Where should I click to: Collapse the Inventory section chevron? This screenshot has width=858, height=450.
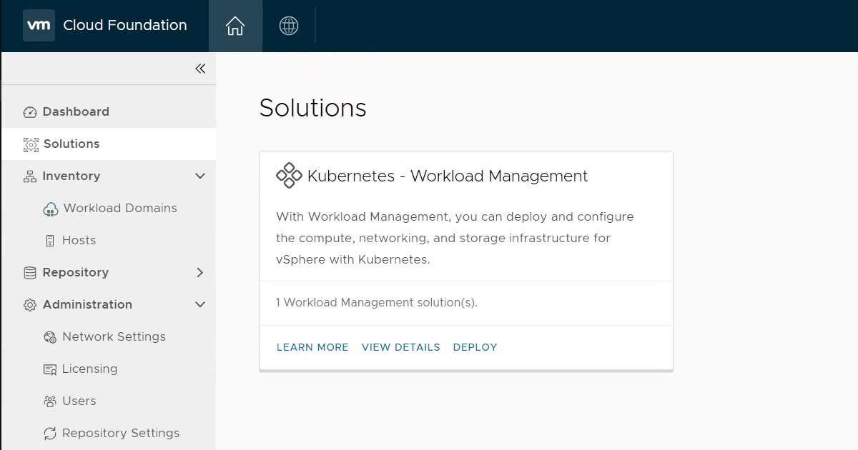[200, 176]
